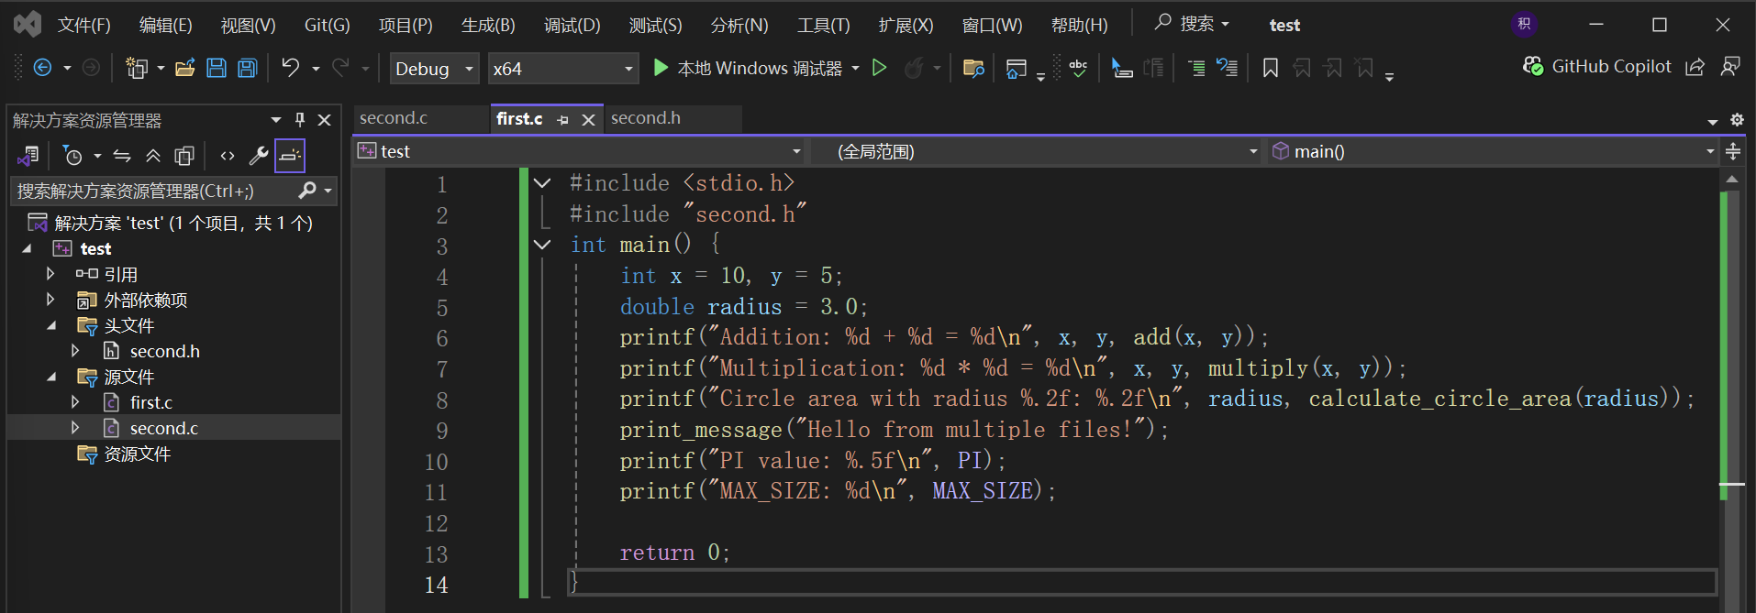Click the View Code angle brackets icon

pos(228,156)
